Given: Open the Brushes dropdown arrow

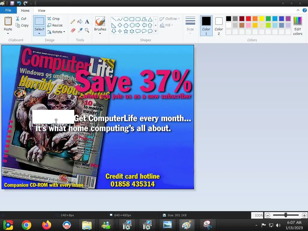Looking at the screenshot, I should coord(100,34).
